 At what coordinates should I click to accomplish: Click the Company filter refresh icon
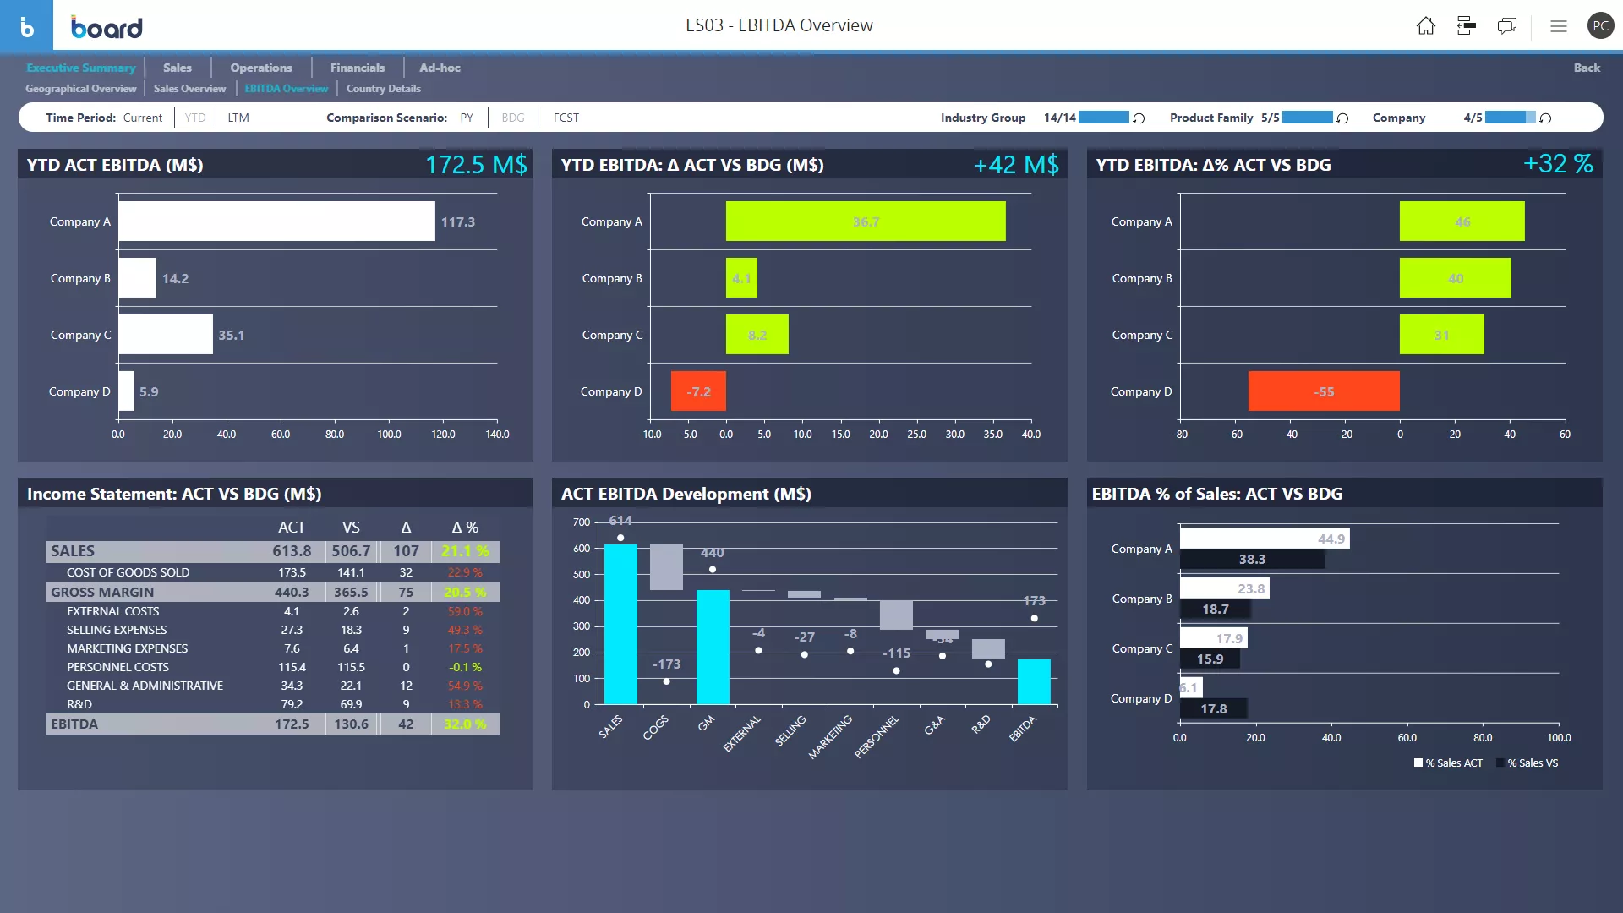[1547, 118]
